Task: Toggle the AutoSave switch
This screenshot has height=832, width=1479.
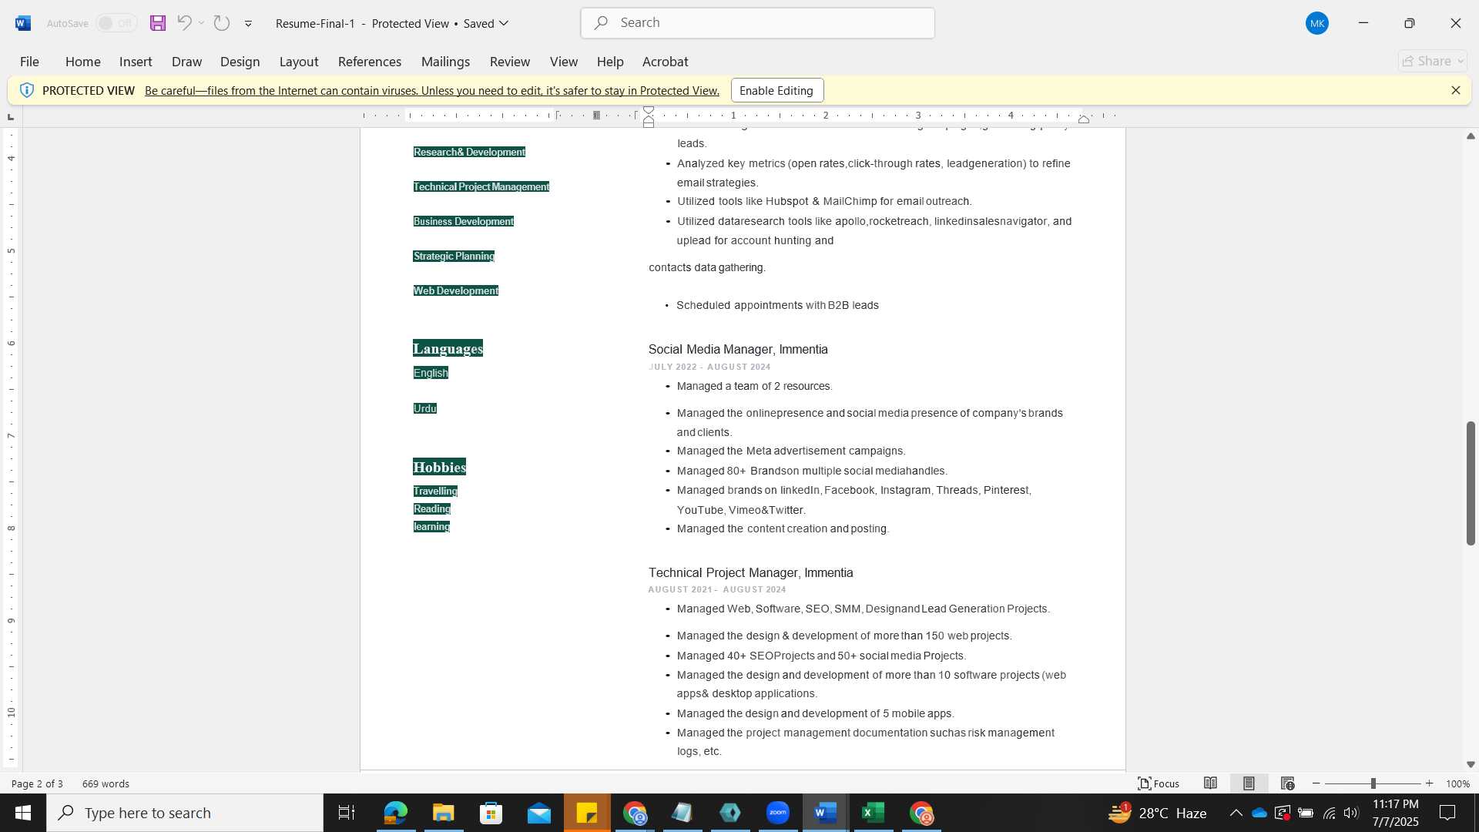Action: (116, 23)
